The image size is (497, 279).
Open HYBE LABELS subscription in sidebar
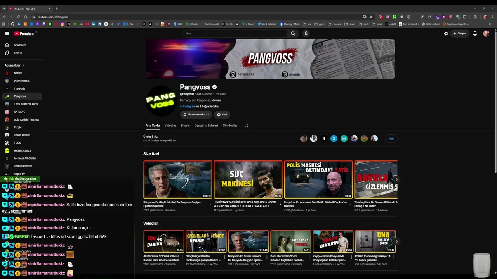click(22, 151)
